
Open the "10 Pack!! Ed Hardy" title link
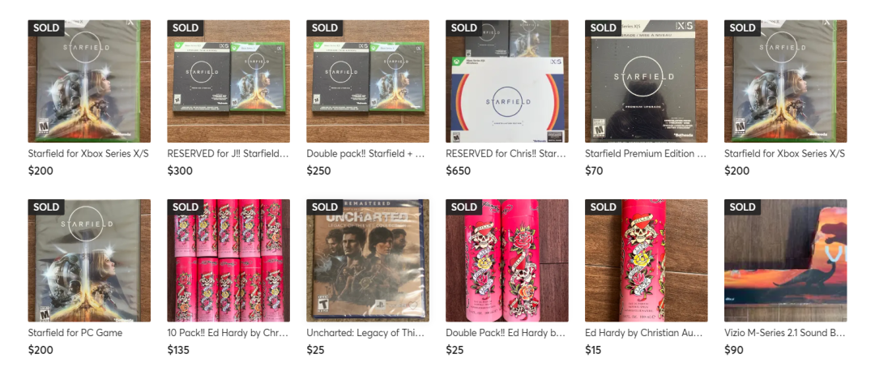tap(228, 333)
